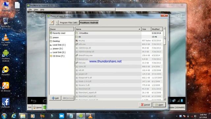Open the Help menu in YouWave

(x=42, y=10)
